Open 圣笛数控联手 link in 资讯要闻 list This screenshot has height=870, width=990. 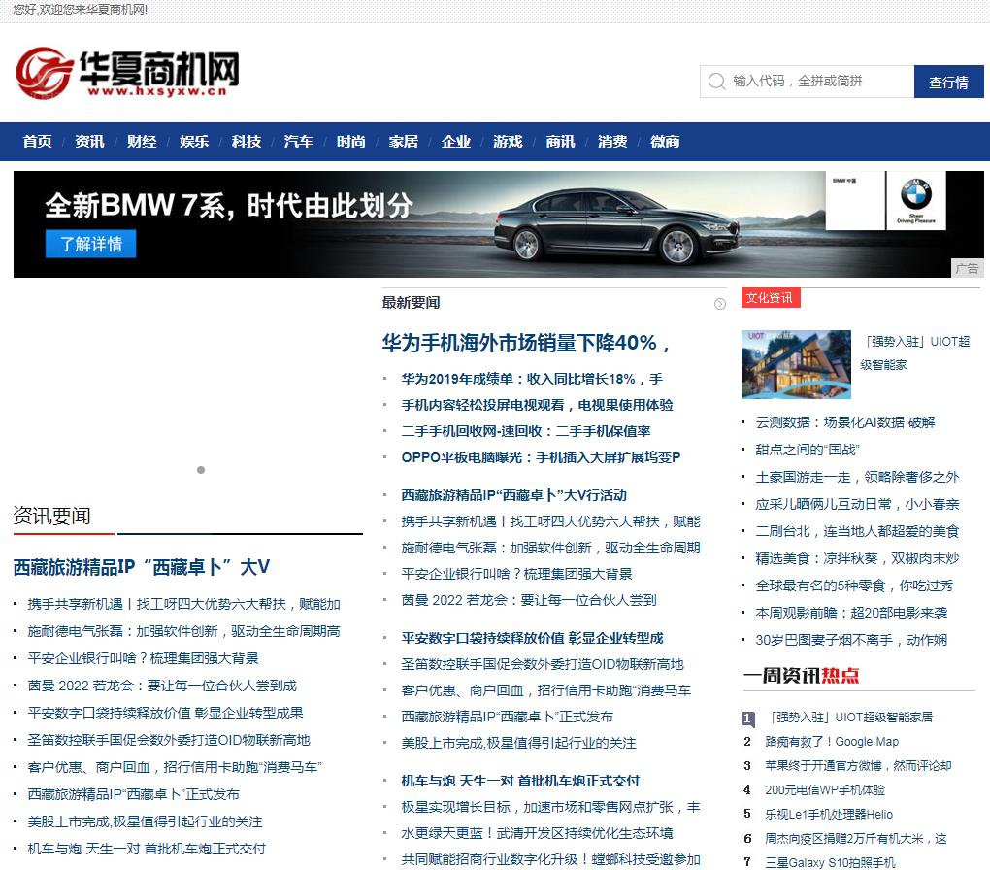coord(169,741)
